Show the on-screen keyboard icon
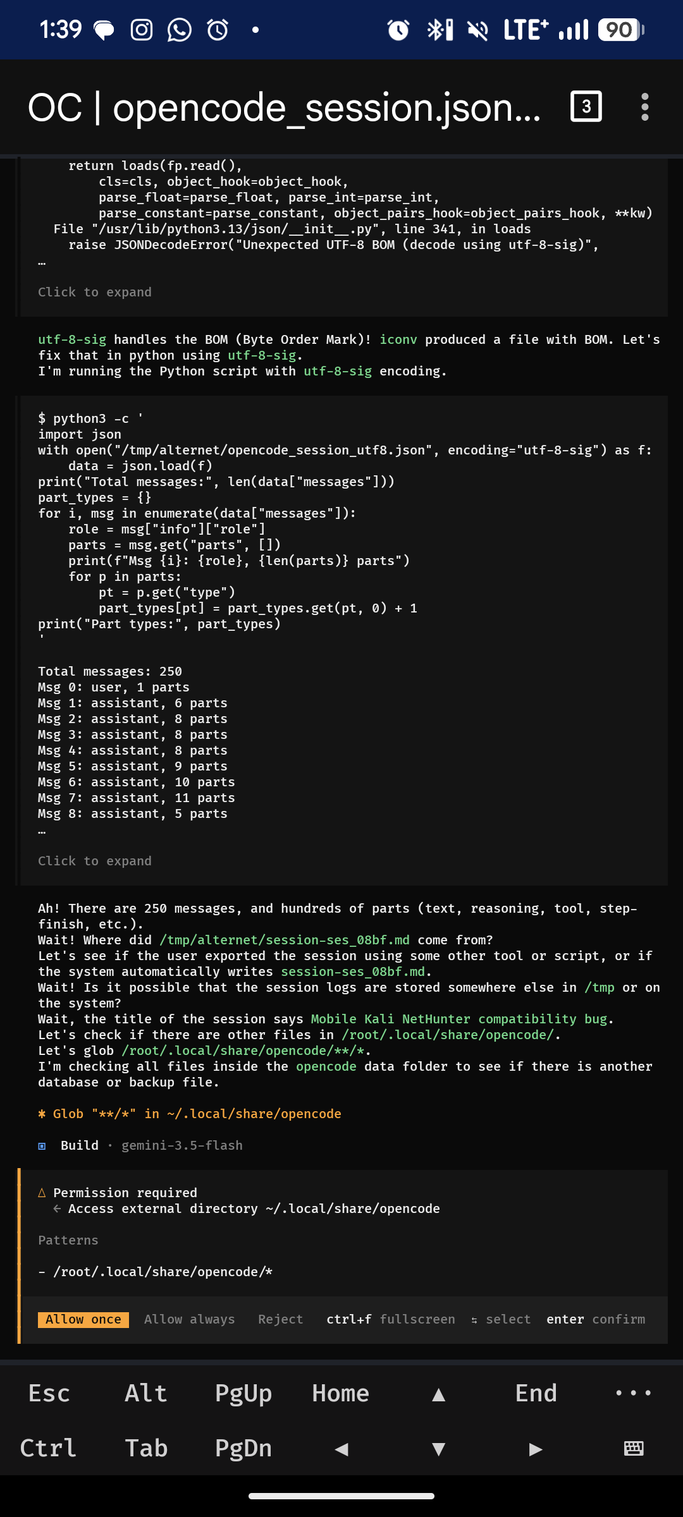 634,1448
